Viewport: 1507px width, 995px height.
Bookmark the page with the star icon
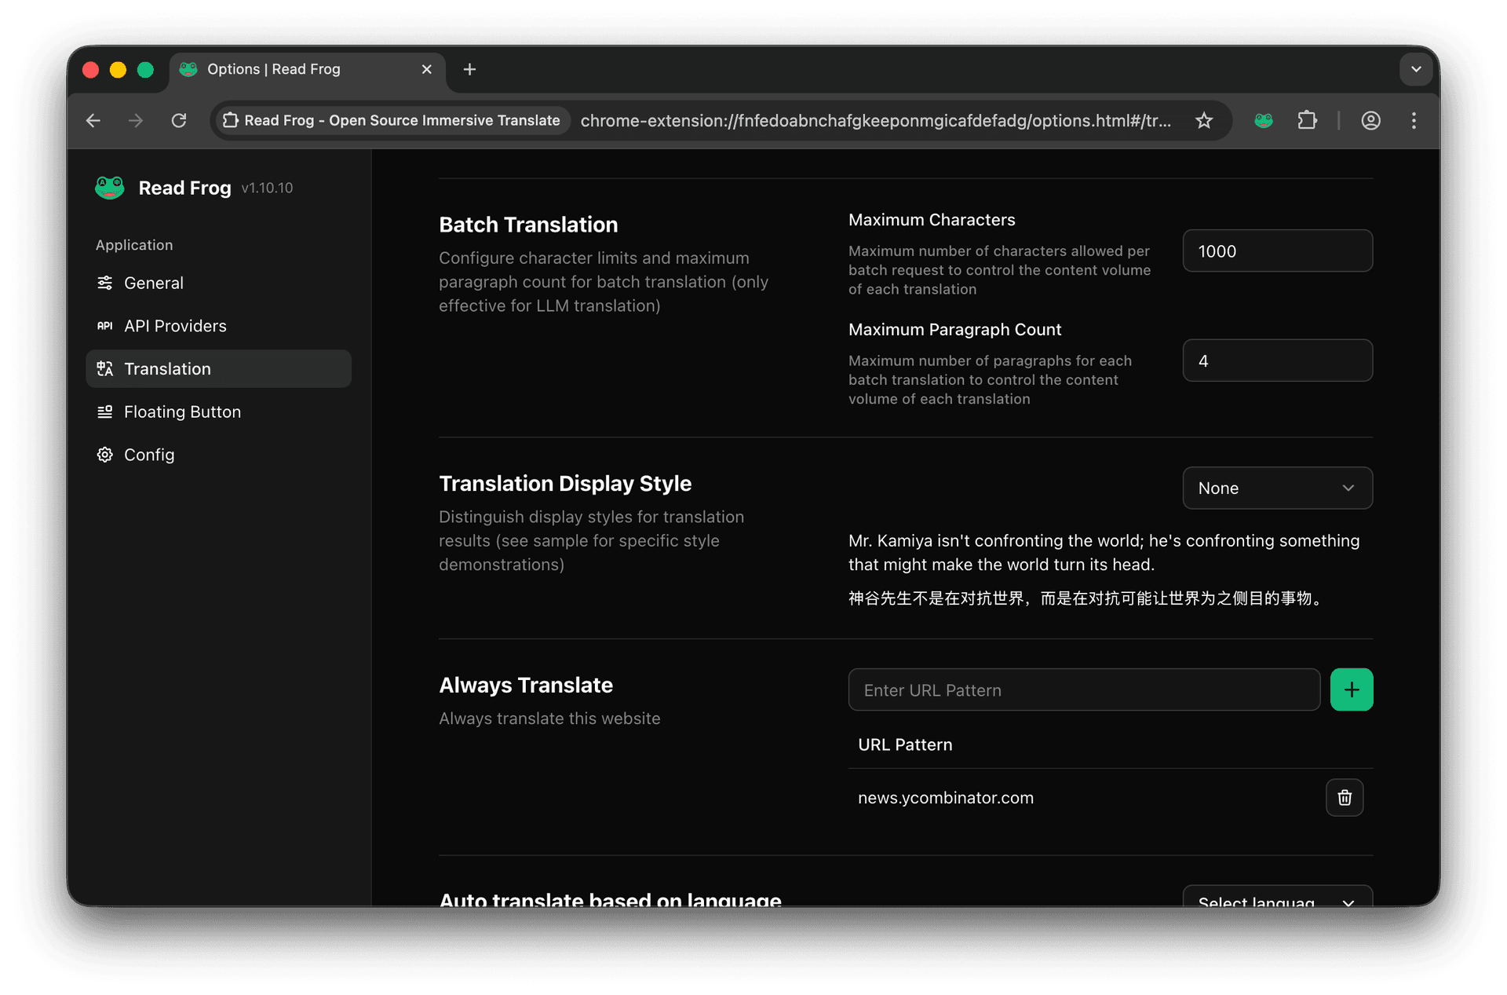[1203, 120]
